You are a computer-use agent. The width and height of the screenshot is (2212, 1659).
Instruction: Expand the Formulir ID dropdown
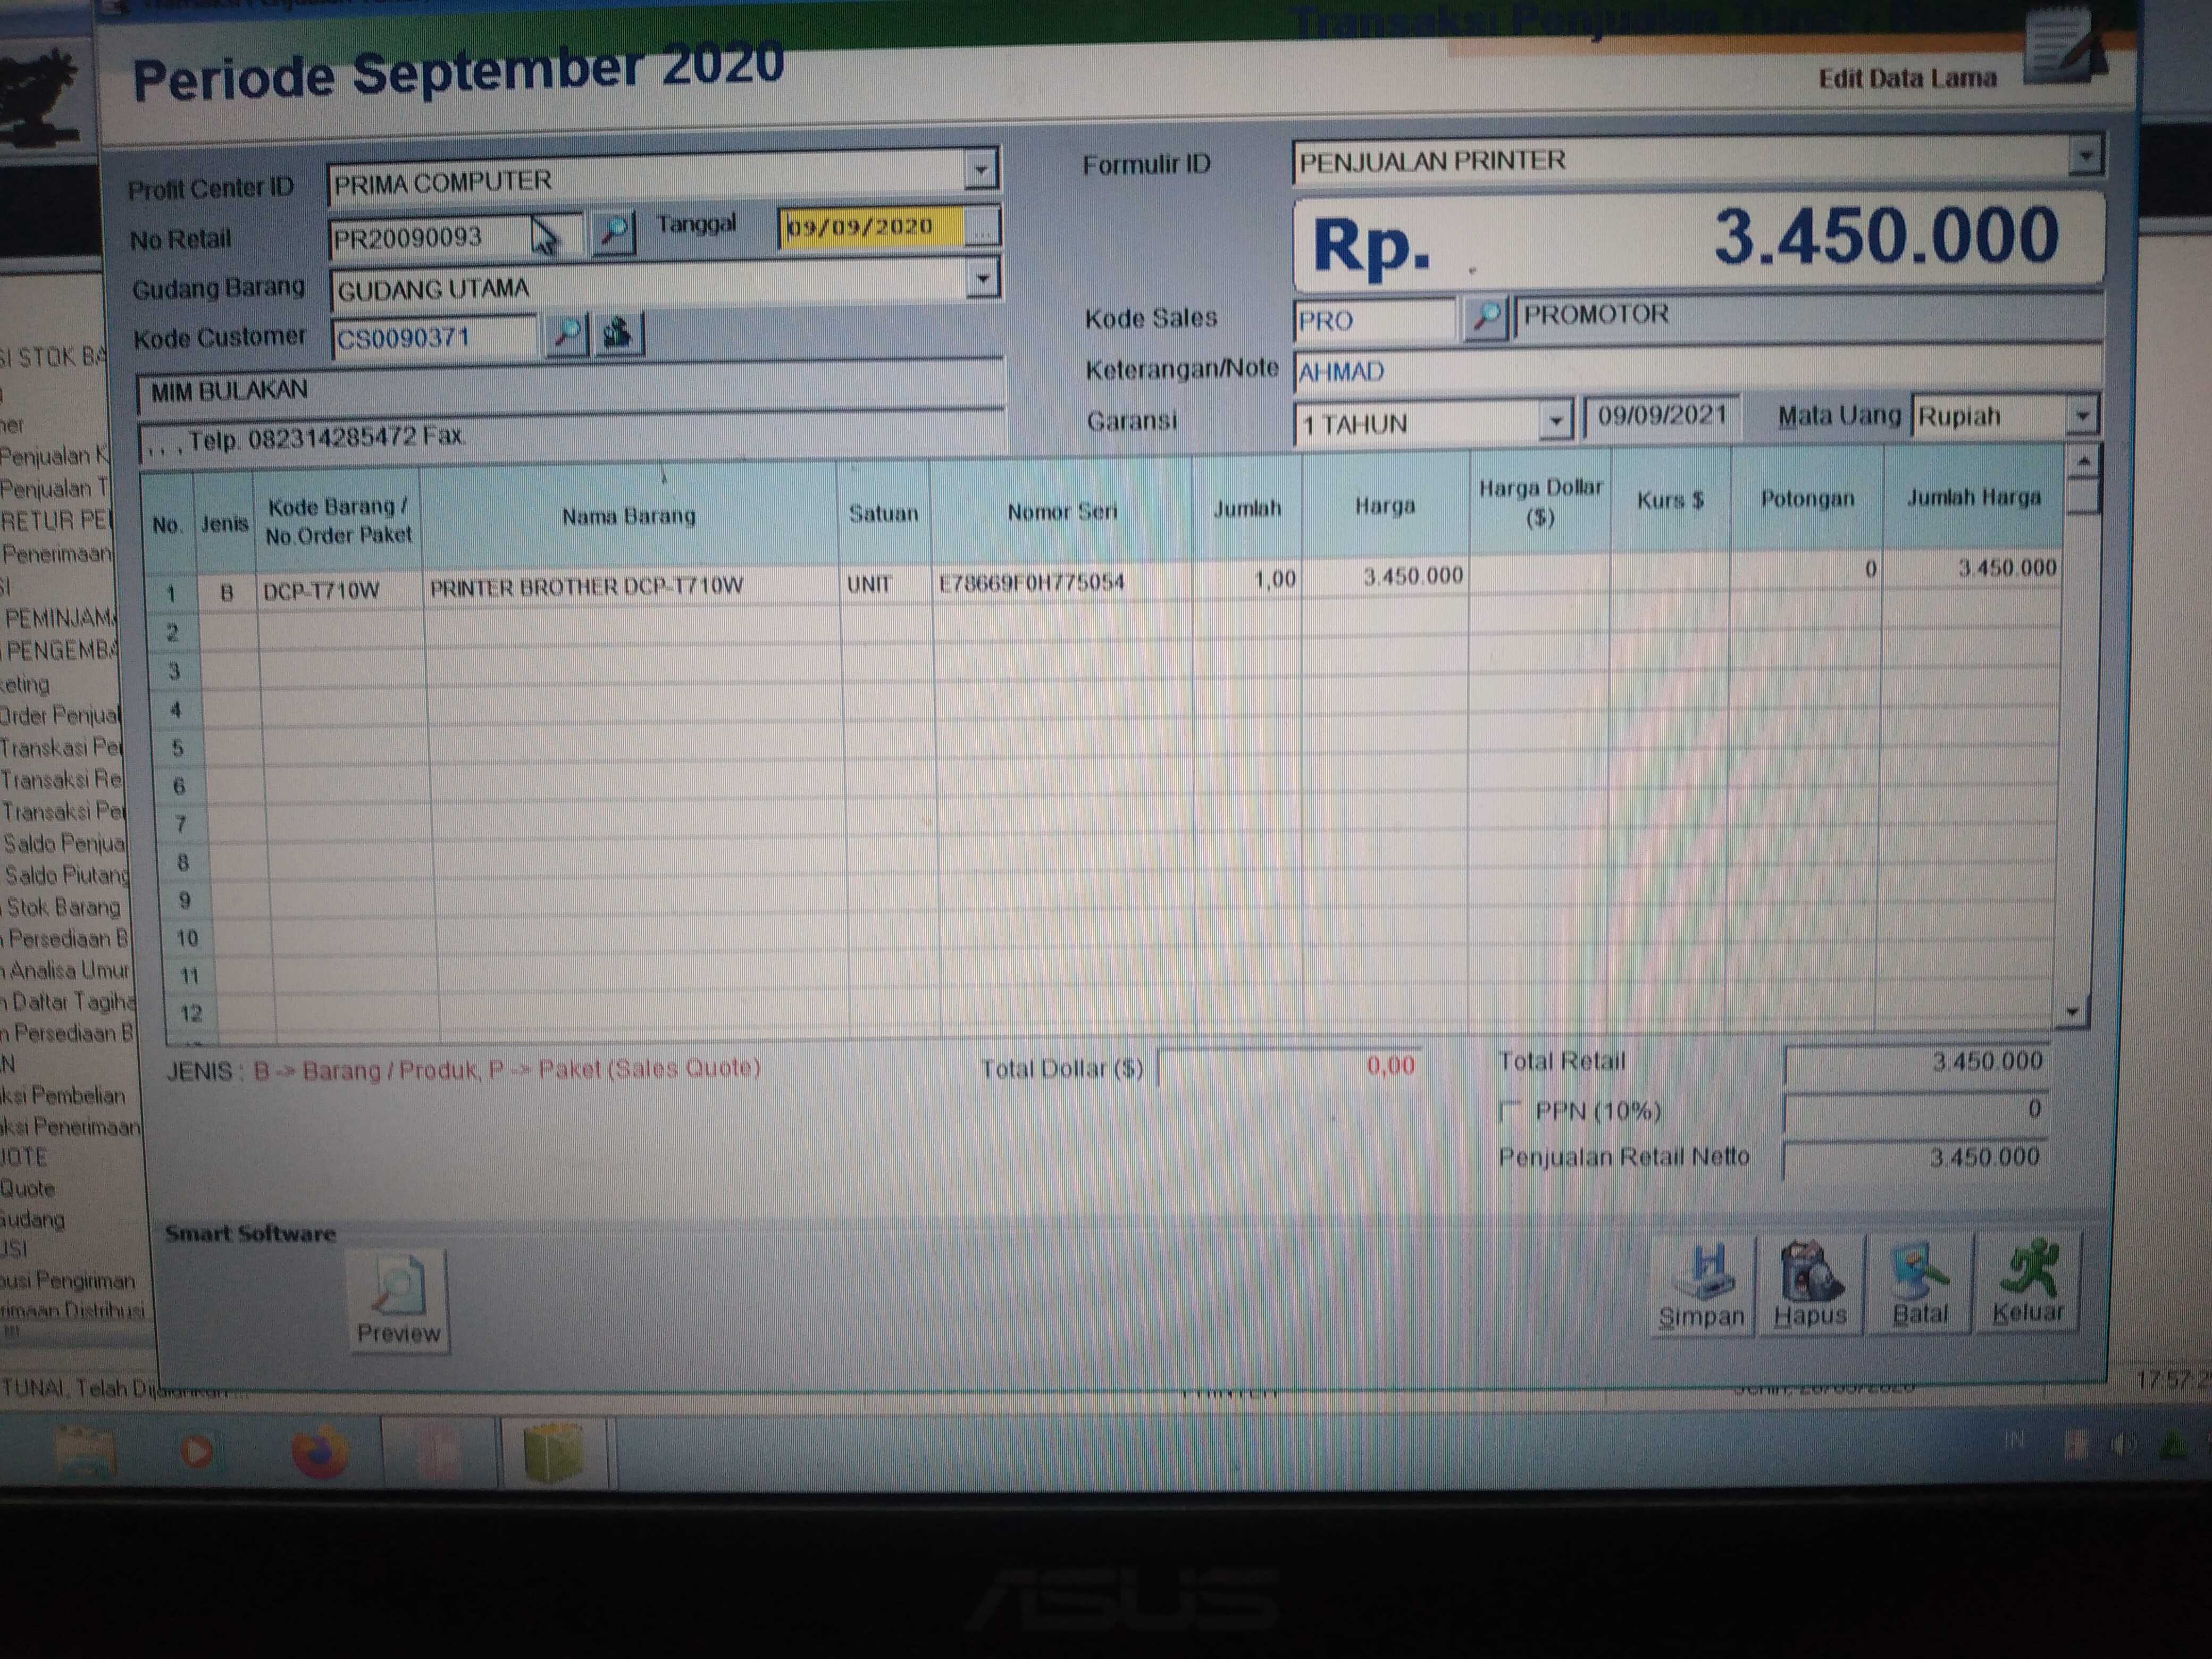pyautogui.click(x=2085, y=156)
